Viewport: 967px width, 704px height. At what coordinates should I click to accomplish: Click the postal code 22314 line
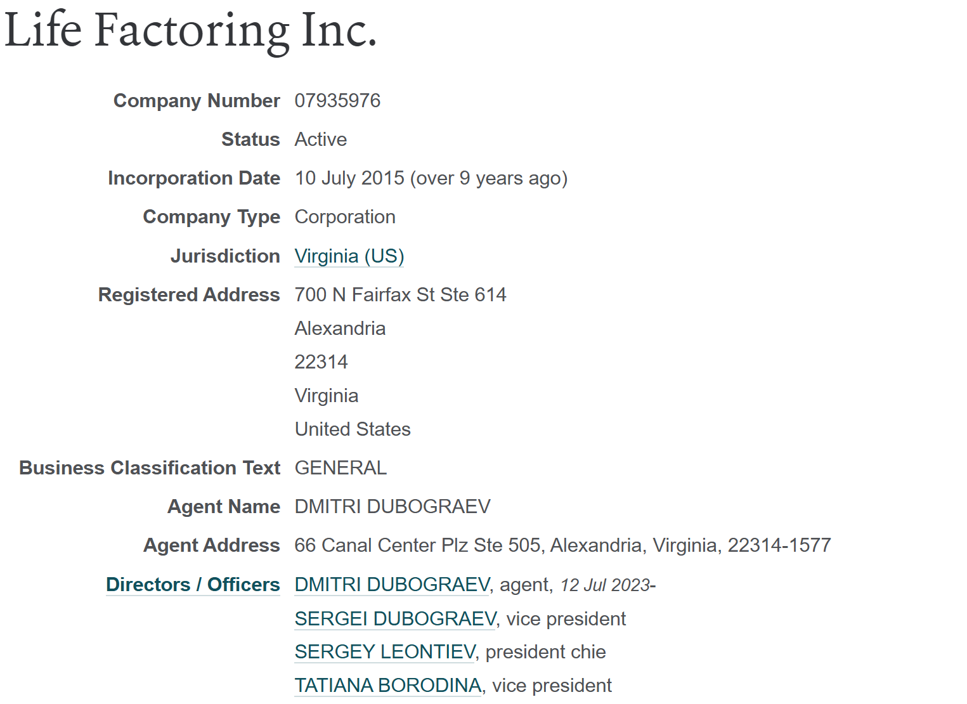pos(321,362)
